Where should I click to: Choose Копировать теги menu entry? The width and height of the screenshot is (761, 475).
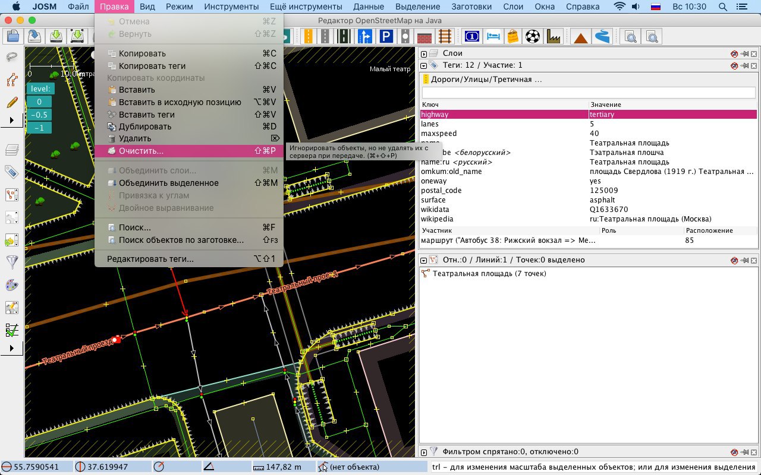click(189, 66)
